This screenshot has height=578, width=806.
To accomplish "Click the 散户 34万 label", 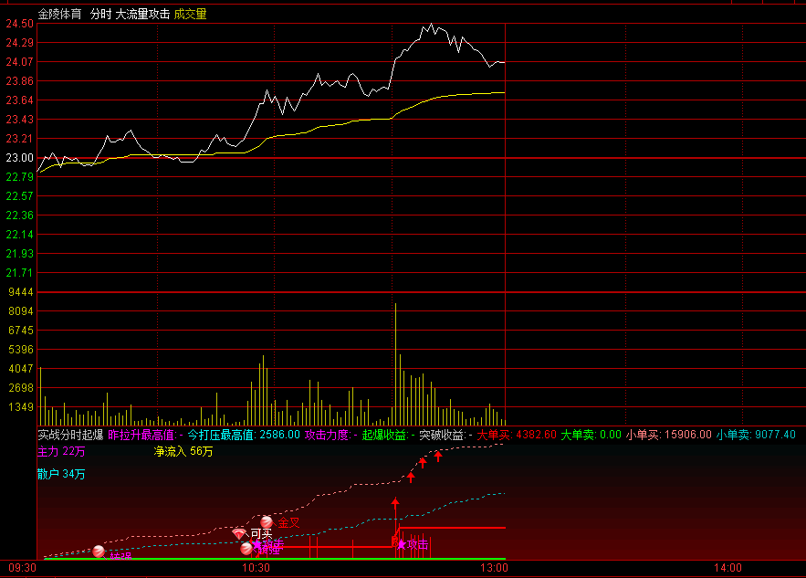I will tap(61, 474).
